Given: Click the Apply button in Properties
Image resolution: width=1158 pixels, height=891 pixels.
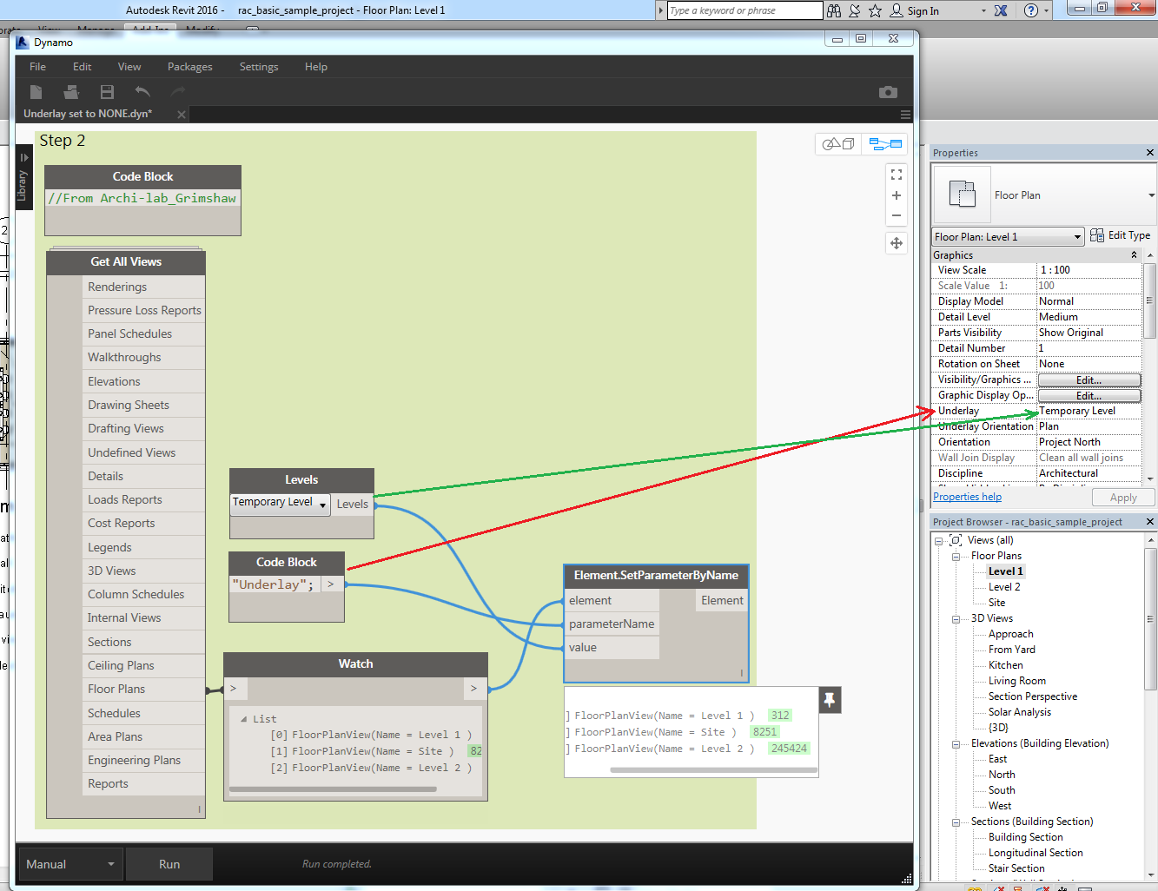Looking at the screenshot, I should tap(1123, 498).
